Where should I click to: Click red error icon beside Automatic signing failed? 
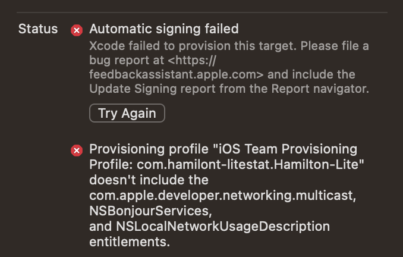pyautogui.click(x=77, y=30)
